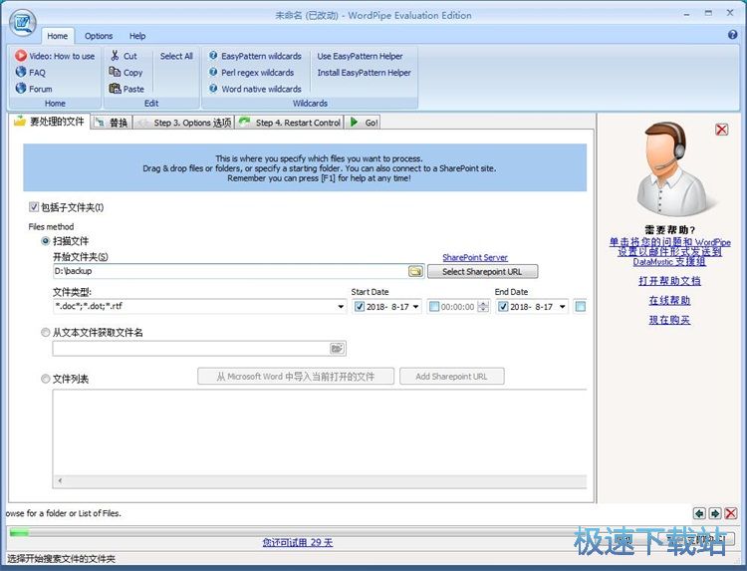This screenshot has height=571, width=747.
Task: Open Word native wildcards help icon
Action: pos(213,88)
